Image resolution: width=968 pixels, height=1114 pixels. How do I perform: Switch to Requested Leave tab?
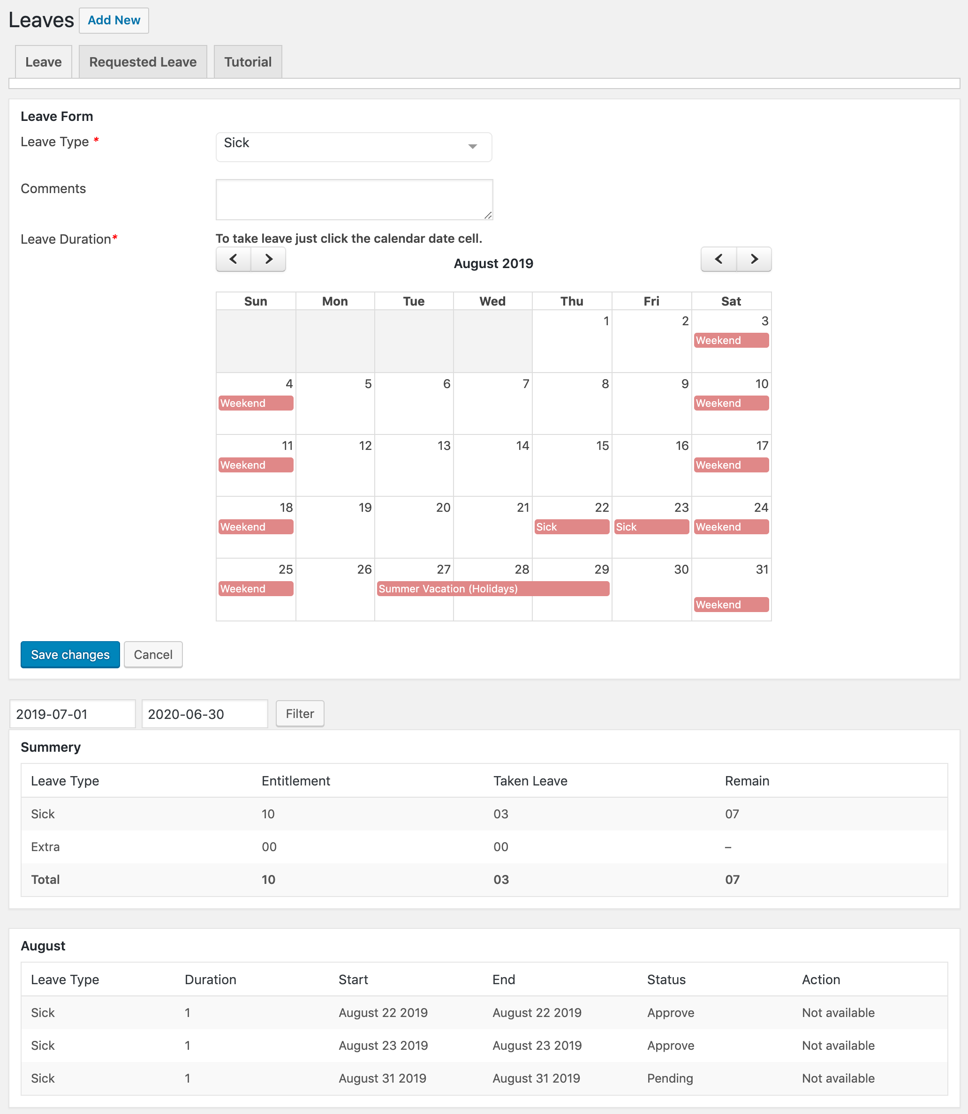click(143, 62)
